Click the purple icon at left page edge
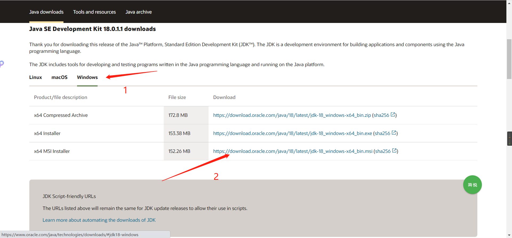The height and width of the screenshot is (238, 512). [x=2, y=64]
